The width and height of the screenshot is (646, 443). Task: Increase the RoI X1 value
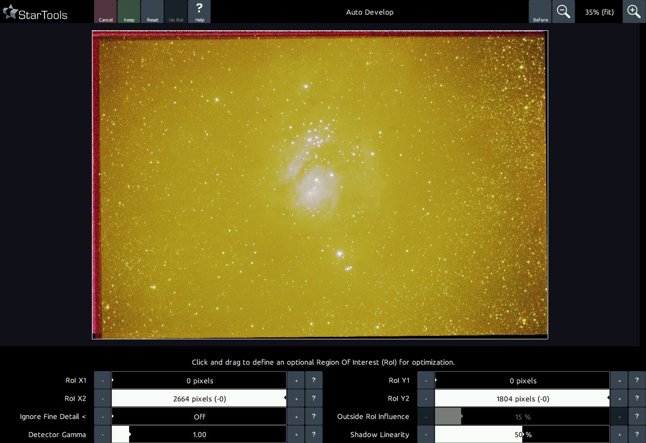point(296,380)
